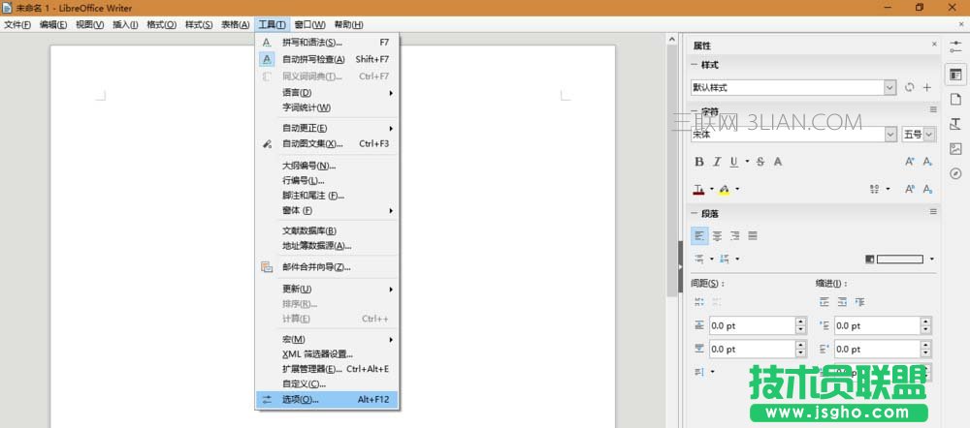The image size is (970, 428).
Task: Click the Character spacing icon
Action: pyautogui.click(x=875, y=189)
